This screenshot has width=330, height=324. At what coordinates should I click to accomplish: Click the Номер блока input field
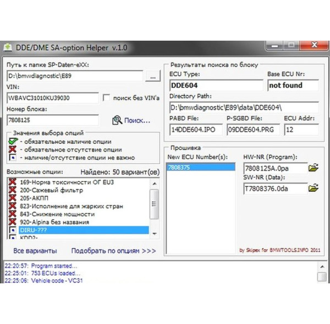pyautogui.click(x=52, y=120)
